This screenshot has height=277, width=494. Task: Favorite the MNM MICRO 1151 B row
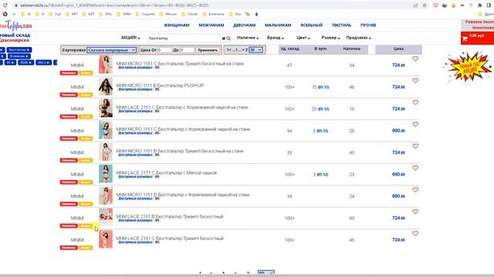click(x=415, y=190)
